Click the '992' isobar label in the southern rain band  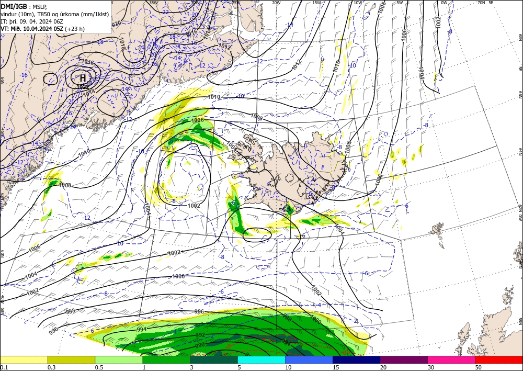point(200,335)
